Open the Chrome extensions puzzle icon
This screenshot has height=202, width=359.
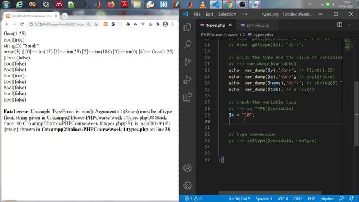[x=158, y=24]
